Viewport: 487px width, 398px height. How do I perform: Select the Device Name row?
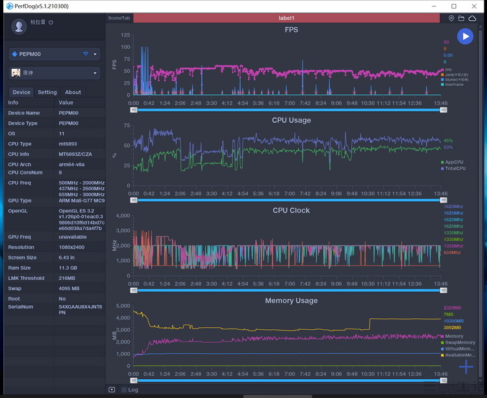click(x=55, y=113)
